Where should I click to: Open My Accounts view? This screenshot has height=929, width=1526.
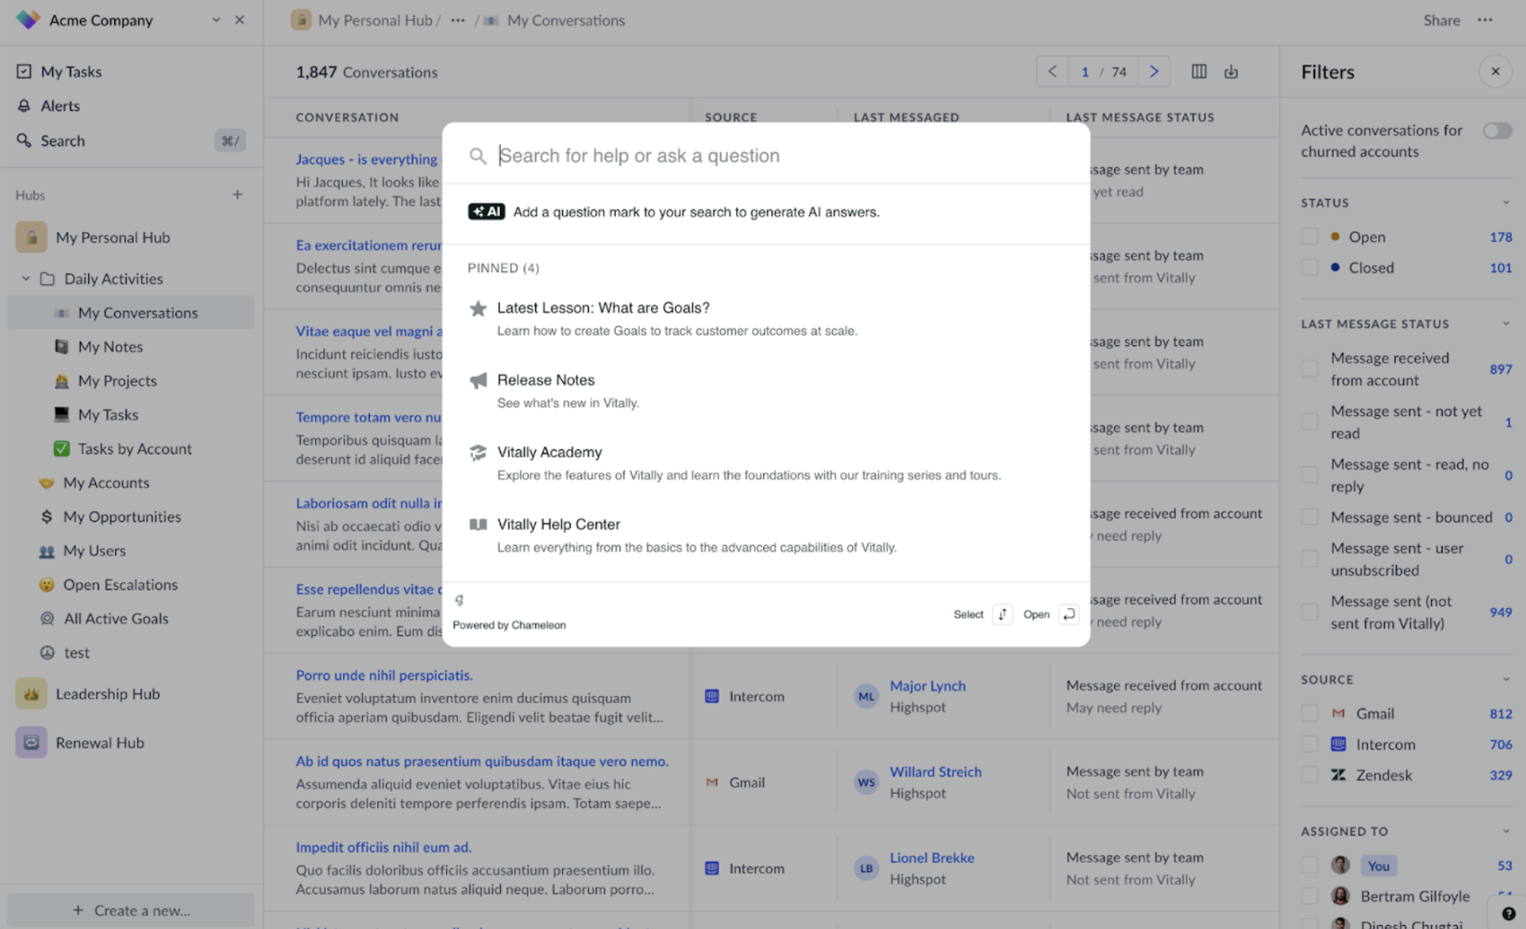point(106,482)
